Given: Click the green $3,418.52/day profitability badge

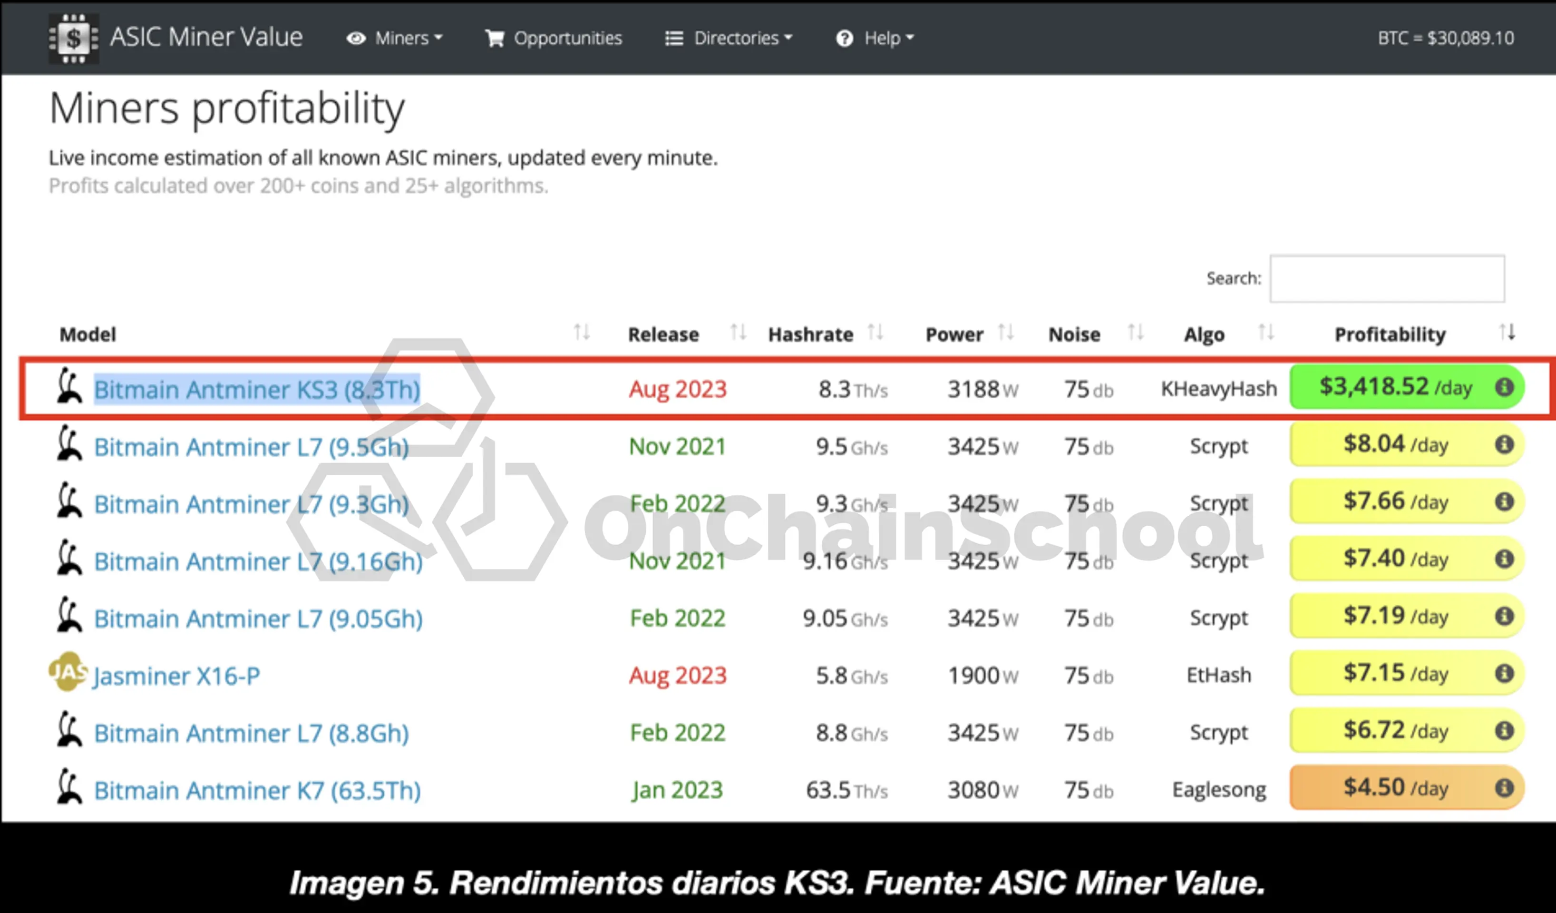Looking at the screenshot, I should [x=1407, y=387].
